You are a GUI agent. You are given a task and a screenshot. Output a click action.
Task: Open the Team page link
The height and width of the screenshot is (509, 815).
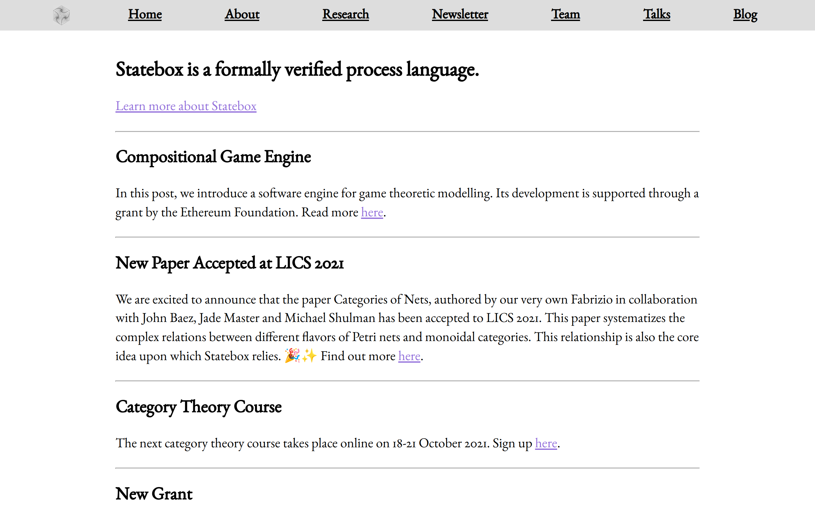click(565, 15)
